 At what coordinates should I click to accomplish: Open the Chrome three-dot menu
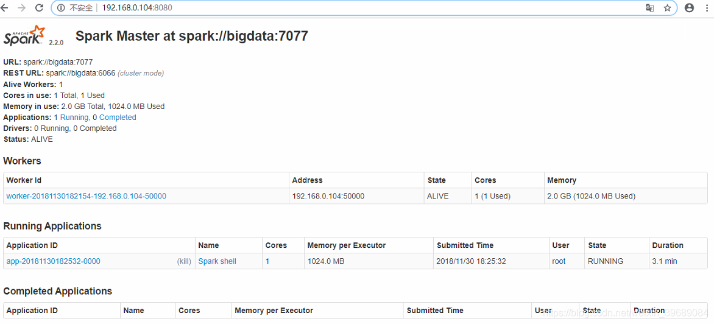pyautogui.click(x=706, y=8)
